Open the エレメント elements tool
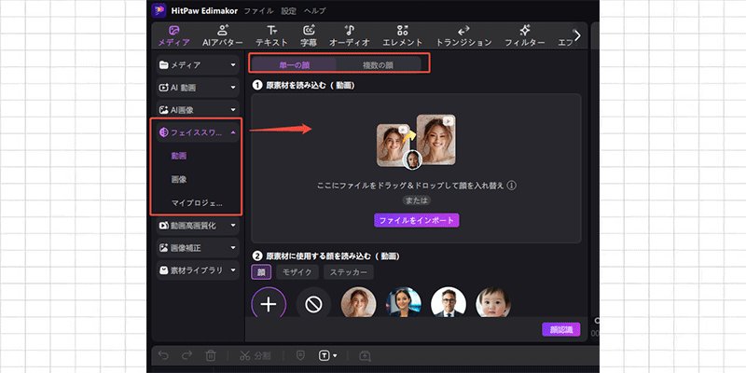This screenshot has height=373, width=746. [403, 36]
